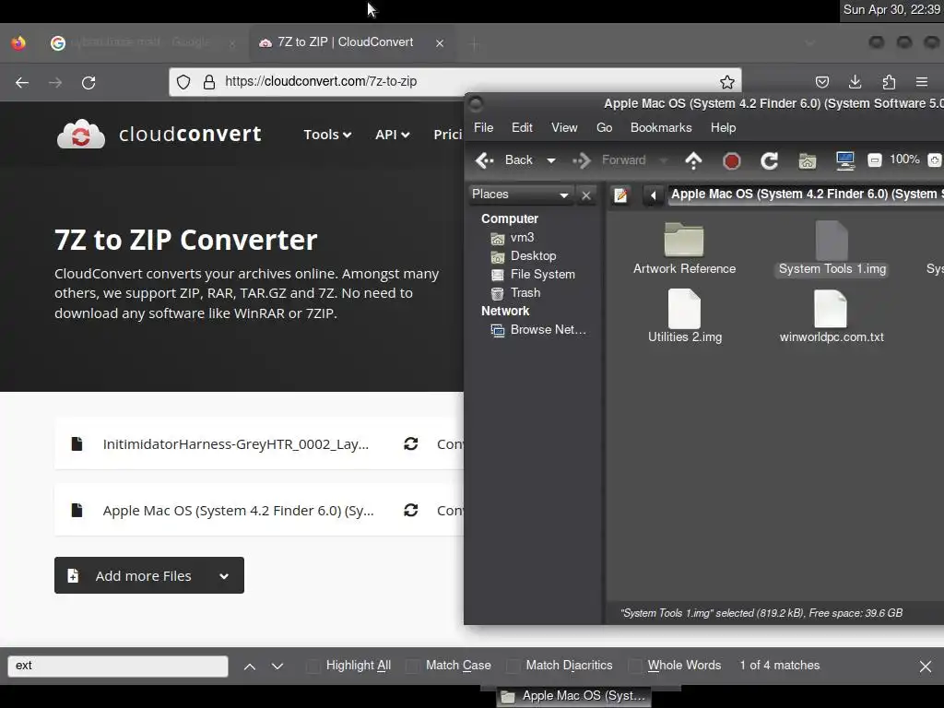The height and width of the screenshot is (708, 944).
Task: Open the Tools dropdown on CloudConvert
Action: (327, 135)
